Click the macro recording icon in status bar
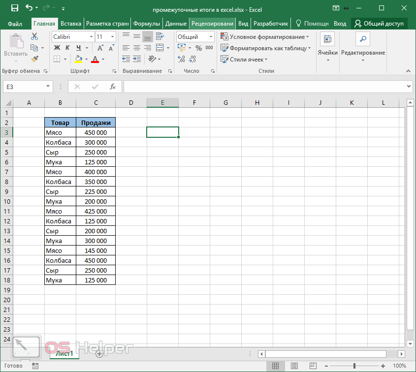 [x=35, y=366]
